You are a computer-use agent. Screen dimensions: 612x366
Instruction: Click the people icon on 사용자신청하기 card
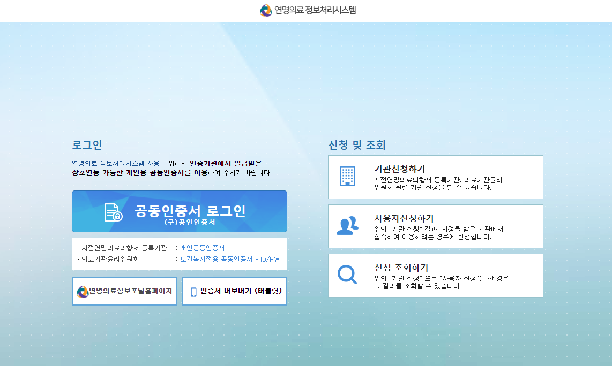pos(349,225)
